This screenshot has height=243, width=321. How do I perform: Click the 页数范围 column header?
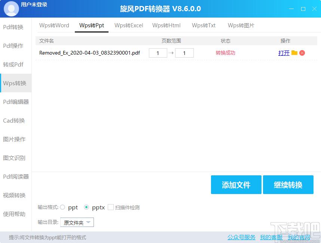click(x=171, y=41)
